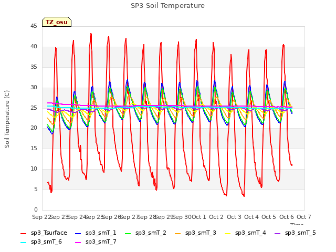336x252 pixels.
Task: Click the sp3_smT_7 magenta legend swatch
Action: point(78,243)
